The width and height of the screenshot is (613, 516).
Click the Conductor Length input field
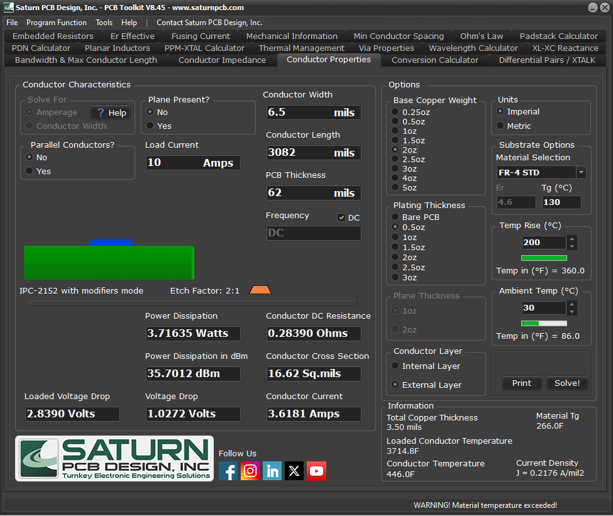[314, 153]
